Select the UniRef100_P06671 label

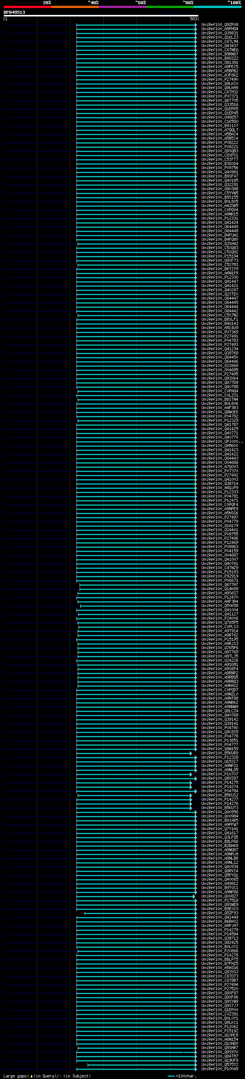[x=219, y=580]
